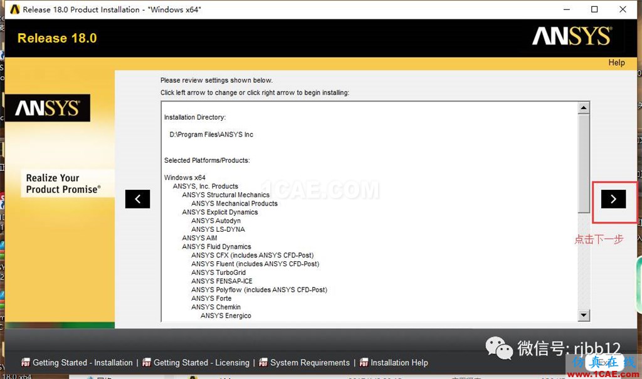Click 'Please review settings shown below' text

pyautogui.click(x=216, y=80)
